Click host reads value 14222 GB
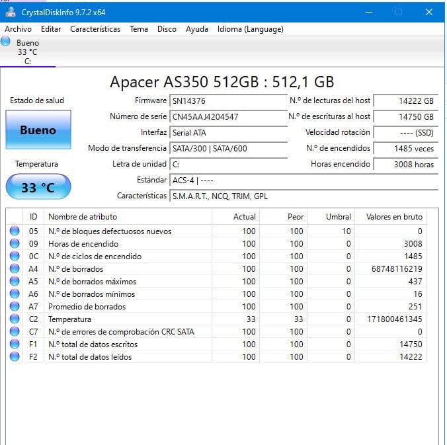The height and width of the screenshot is (445, 447). [x=405, y=101]
